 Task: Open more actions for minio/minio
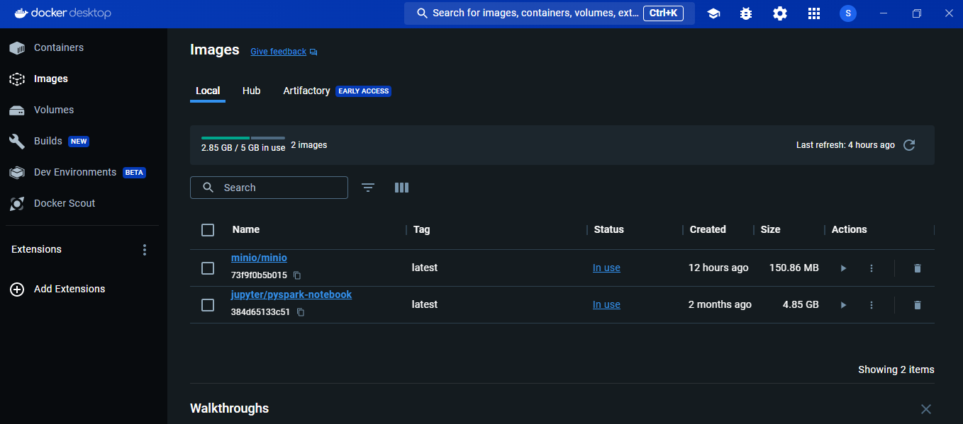click(x=872, y=268)
